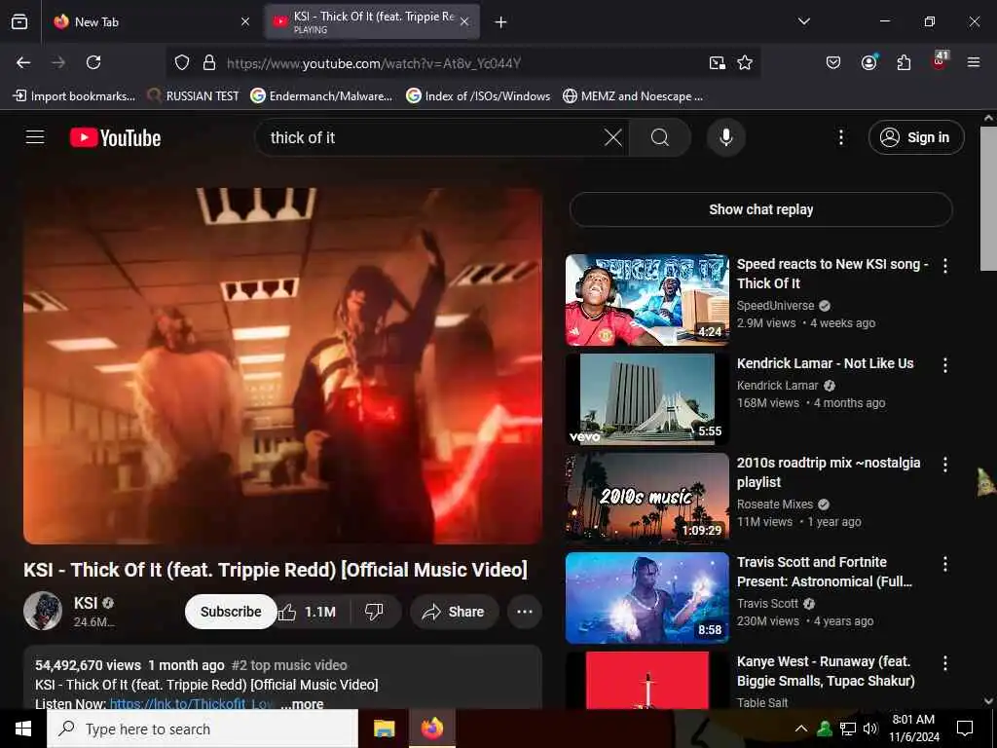Screen dimensions: 997x748
Task: Show chat replay
Action: pos(760,209)
